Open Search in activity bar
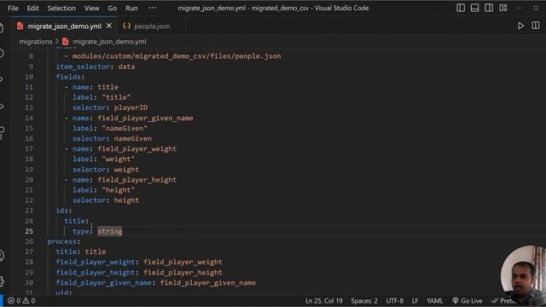 tap(2, 53)
